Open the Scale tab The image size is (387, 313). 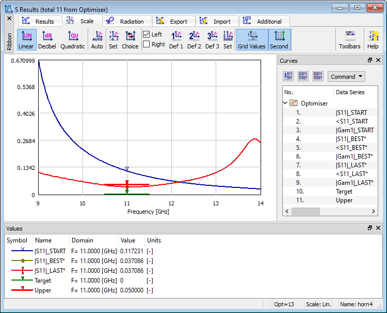coord(82,21)
